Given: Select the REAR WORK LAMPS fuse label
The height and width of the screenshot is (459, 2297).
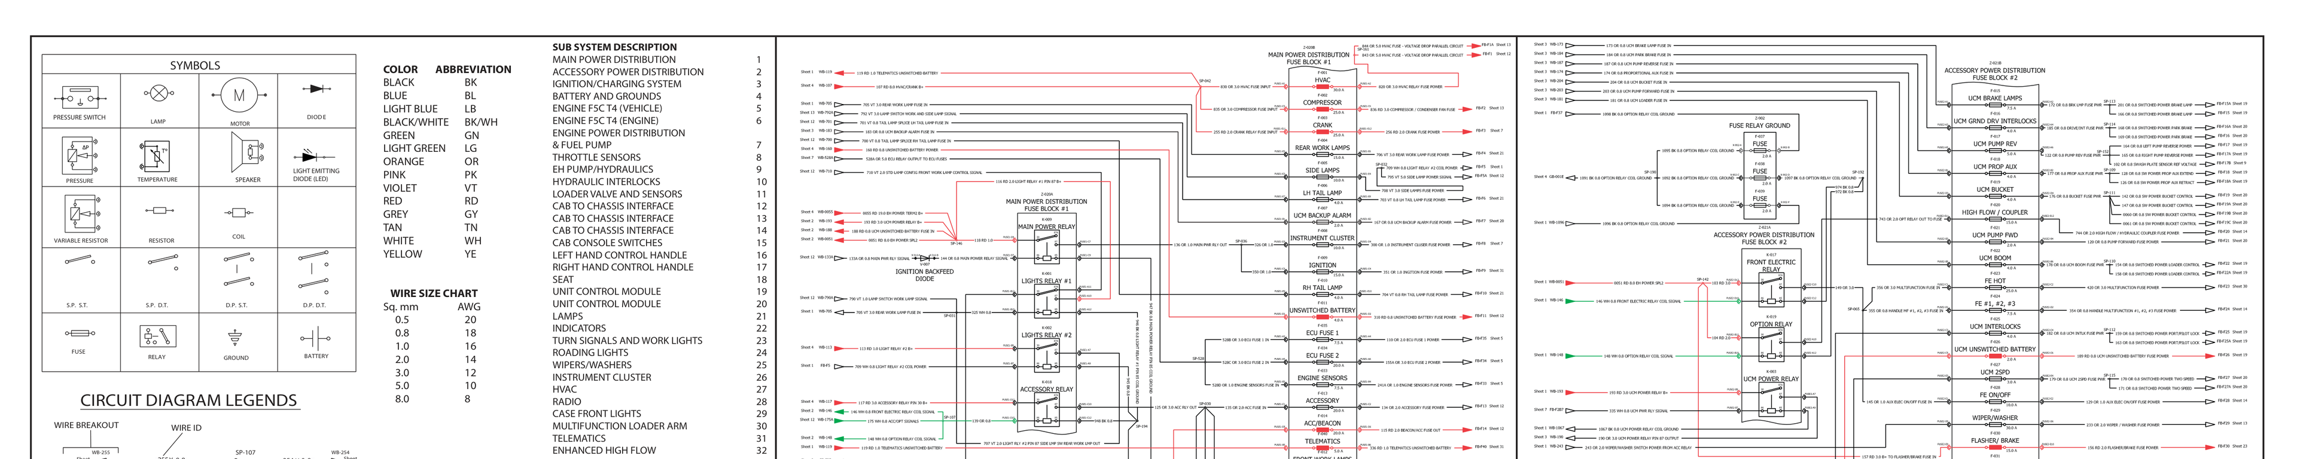Looking at the screenshot, I should pyautogui.click(x=1323, y=148).
